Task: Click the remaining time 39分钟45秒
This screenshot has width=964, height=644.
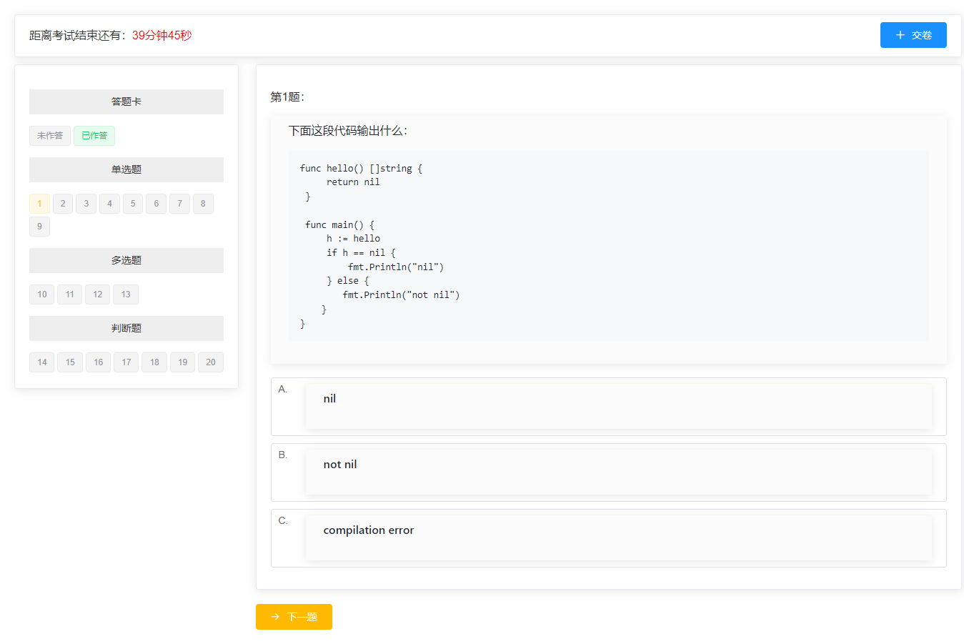Action: click(162, 35)
